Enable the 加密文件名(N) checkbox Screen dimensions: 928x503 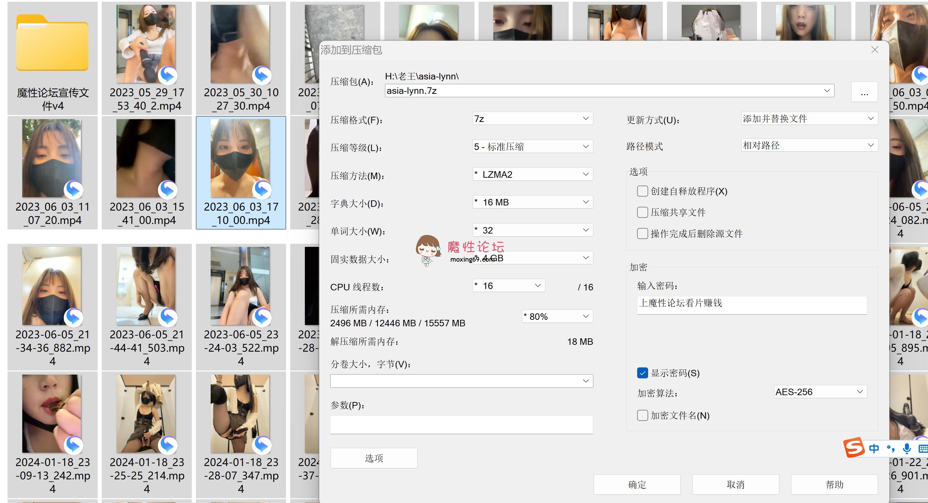coord(642,415)
